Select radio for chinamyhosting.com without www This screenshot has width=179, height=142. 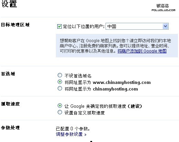click(60, 88)
